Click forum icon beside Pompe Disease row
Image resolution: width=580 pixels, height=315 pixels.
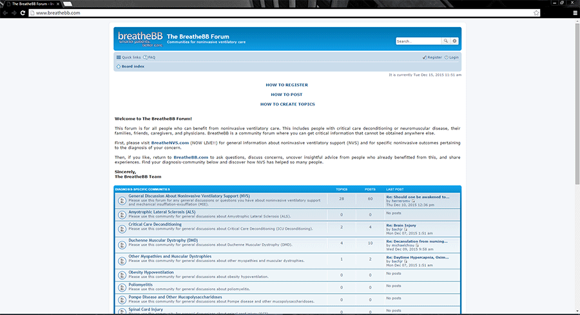point(122,300)
